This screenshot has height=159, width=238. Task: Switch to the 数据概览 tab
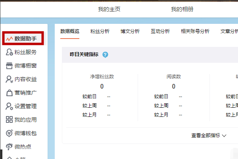pyautogui.click(x=70, y=31)
